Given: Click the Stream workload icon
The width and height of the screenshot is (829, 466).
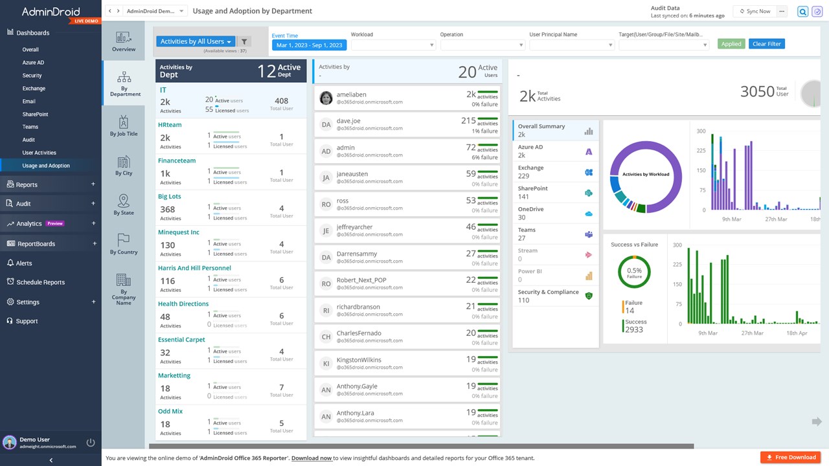Looking at the screenshot, I should click(589, 255).
